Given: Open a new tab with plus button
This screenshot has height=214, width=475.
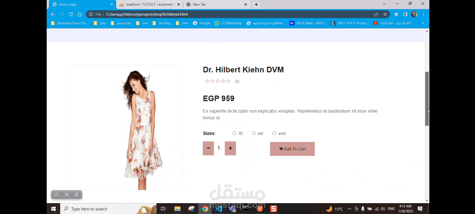Looking at the screenshot, I should pyautogui.click(x=256, y=5).
